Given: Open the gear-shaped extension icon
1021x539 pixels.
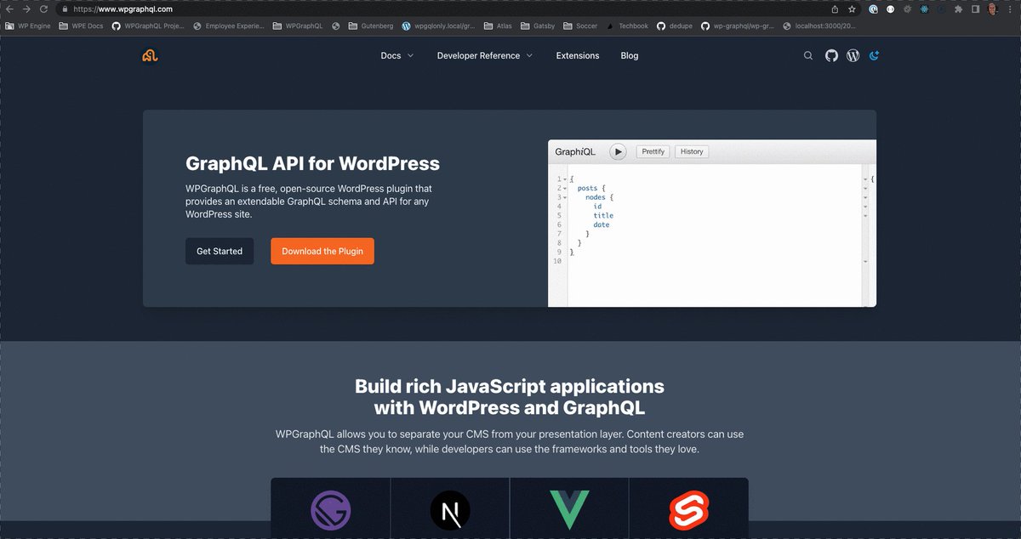Looking at the screenshot, I should (907, 9).
